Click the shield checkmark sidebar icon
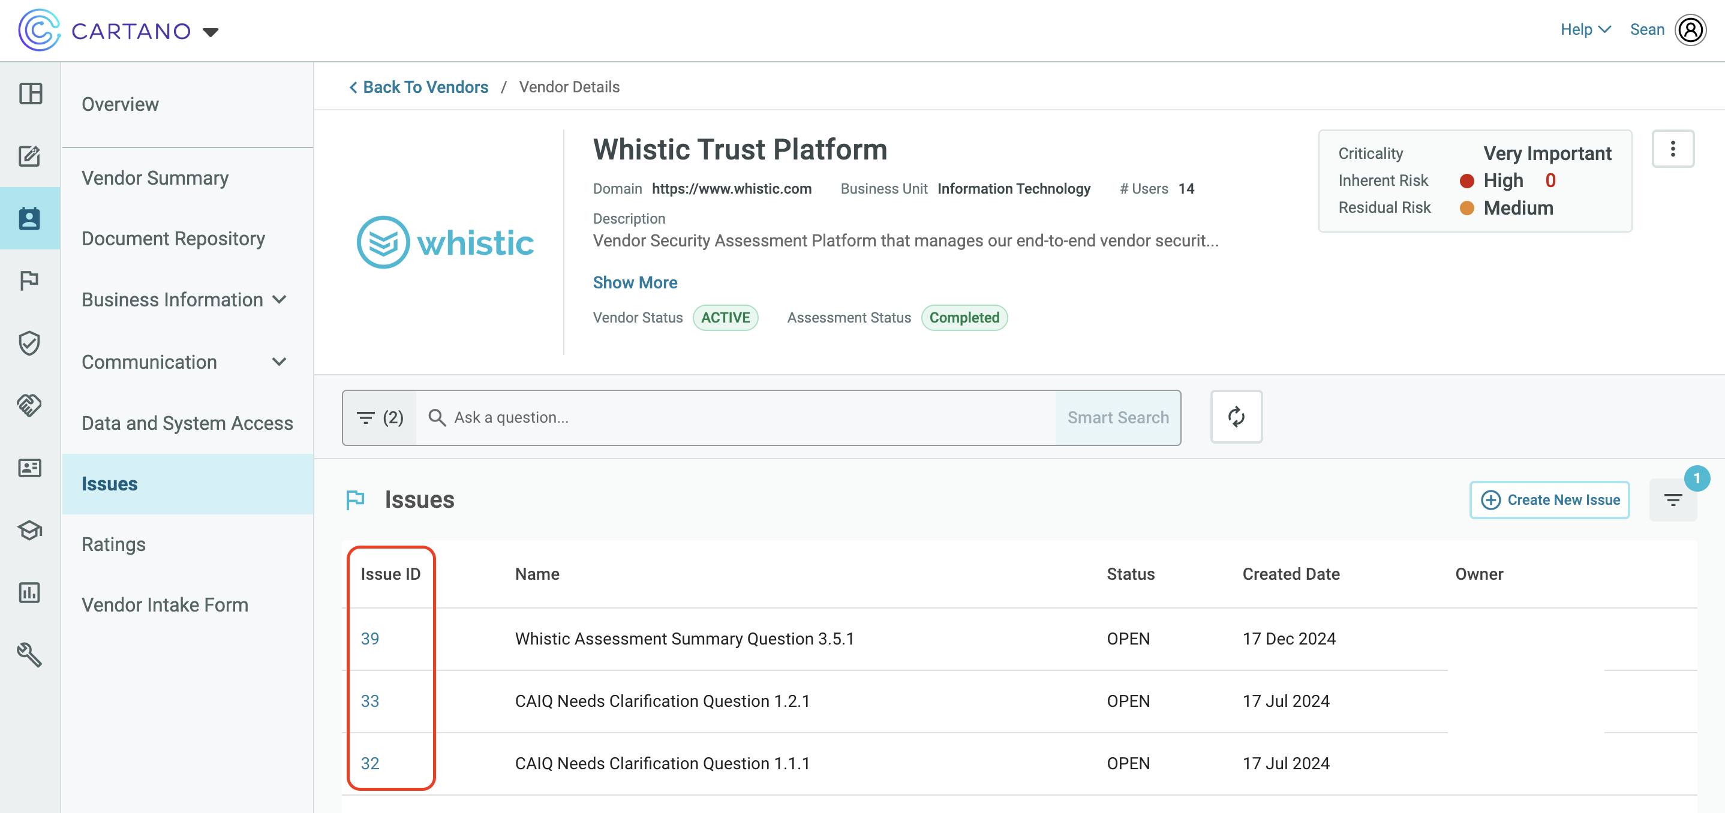The width and height of the screenshot is (1725, 813). coord(30,342)
